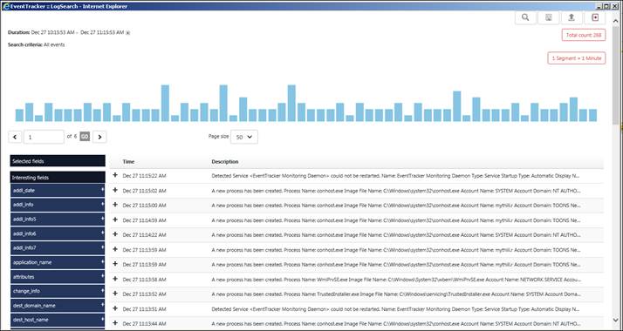Screen dimensions: 623x331
Task: Add application_name to selected fields
Action: [x=102, y=261]
